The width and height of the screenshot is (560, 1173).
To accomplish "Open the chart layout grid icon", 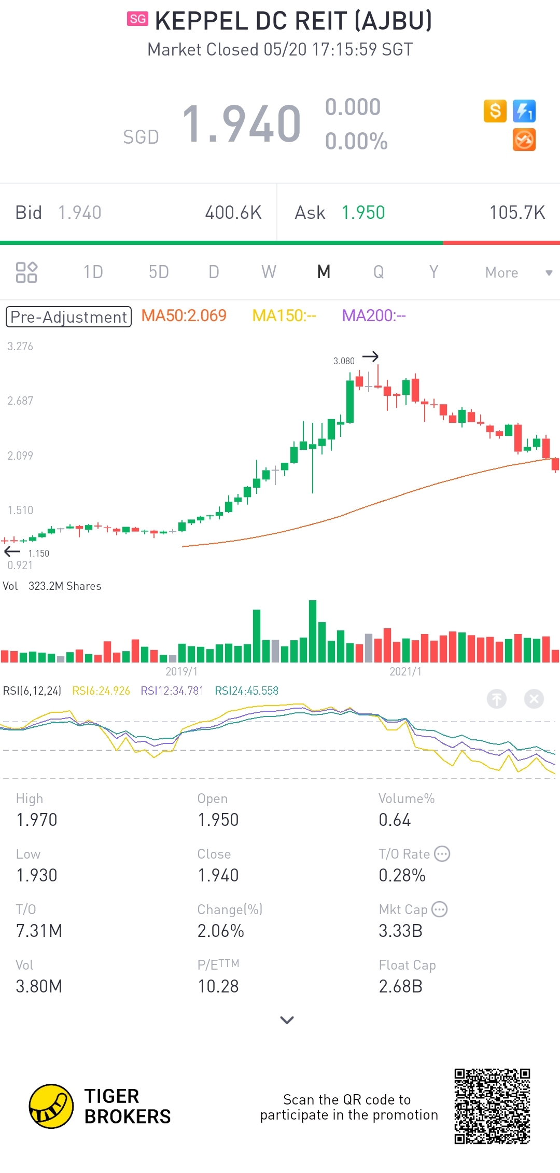I will (26, 272).
